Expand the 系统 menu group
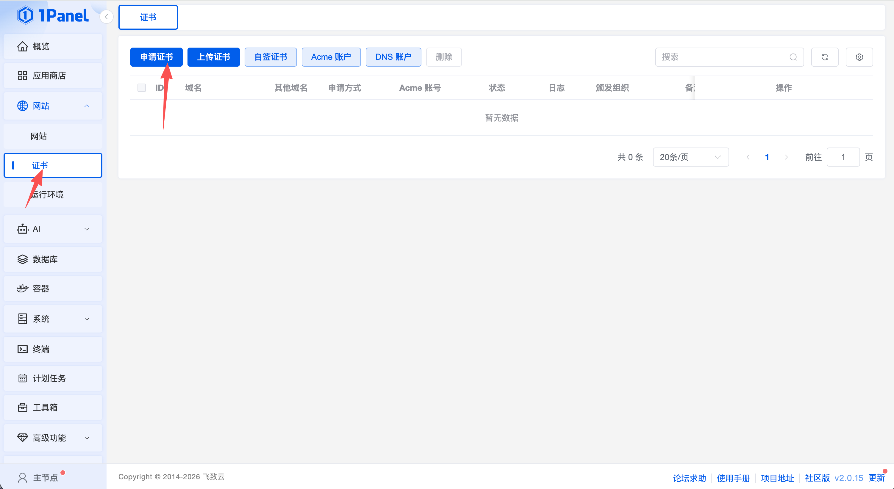 tap(53, 319)
